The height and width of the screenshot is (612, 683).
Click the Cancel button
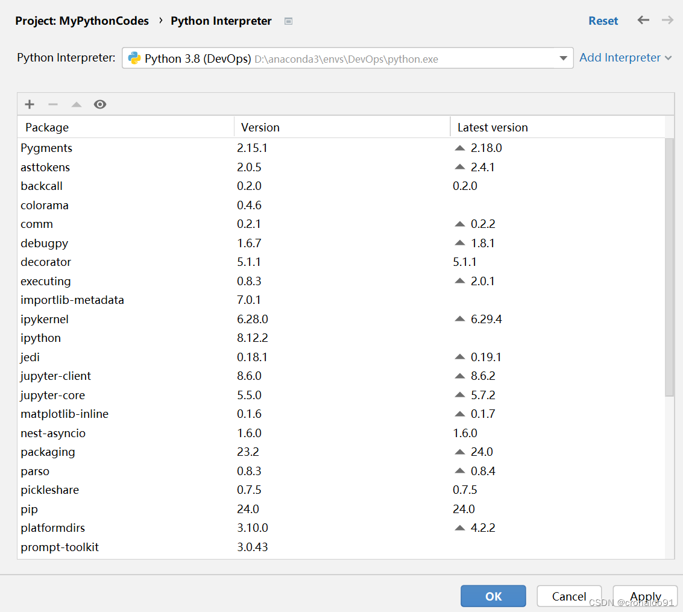tap(569, 596)
